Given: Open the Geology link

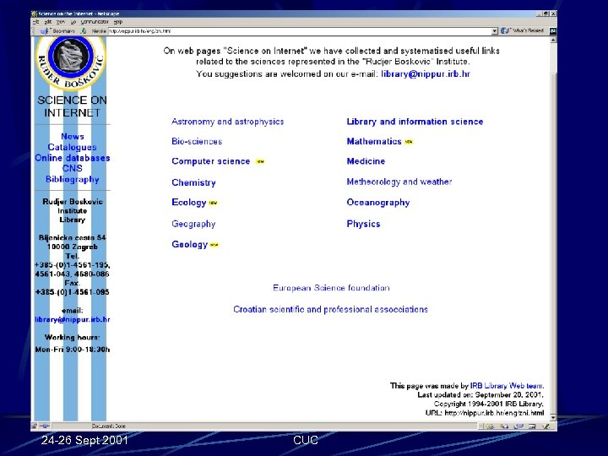Looking at the screenshot, I should pyautogui.click(x=190, y=244).
